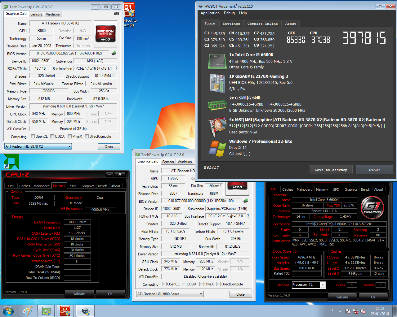Click the CPU processor icon in Aquamark
The height and width of the screenshot is (317, 397).
point(217,61)
